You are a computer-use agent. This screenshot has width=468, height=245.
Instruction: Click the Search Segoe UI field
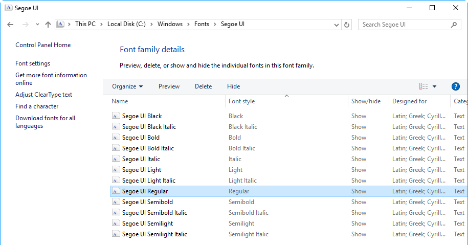coord(404,25)
